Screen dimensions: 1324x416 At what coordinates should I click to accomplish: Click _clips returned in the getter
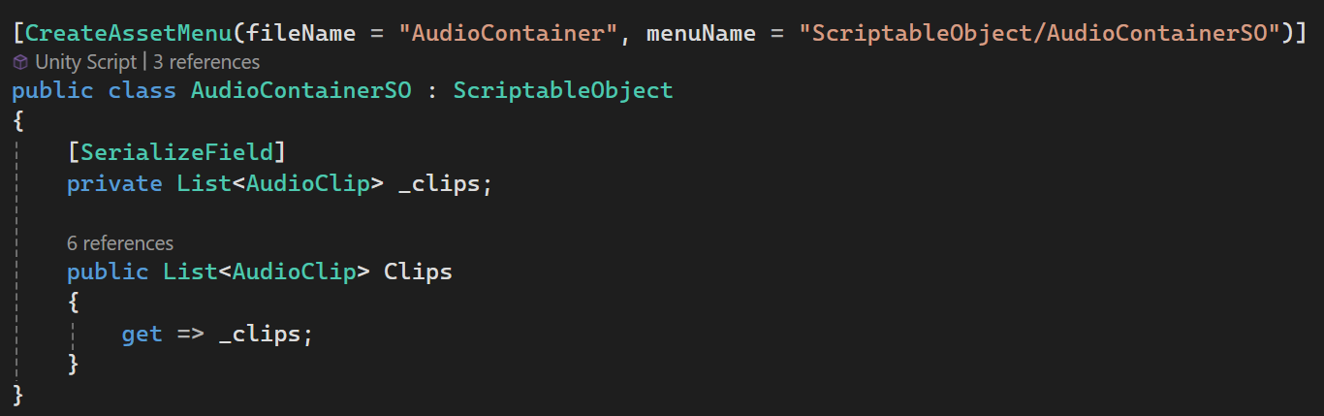point(260,335)
